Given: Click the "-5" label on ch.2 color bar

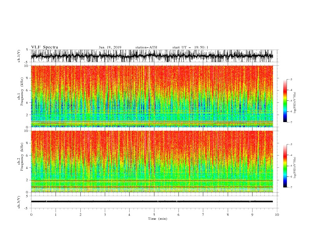Looking at the screenshot, I should (x=291, y=166).
